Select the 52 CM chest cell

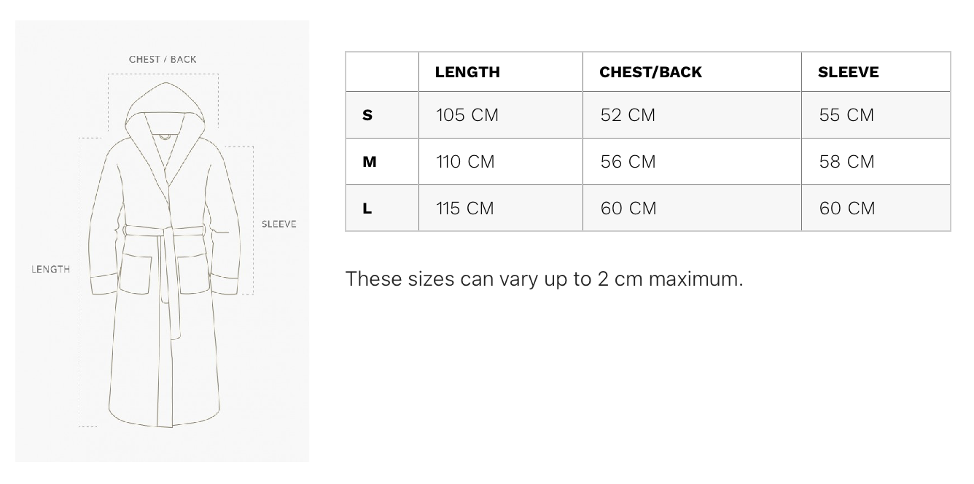[x=692, y=115]
